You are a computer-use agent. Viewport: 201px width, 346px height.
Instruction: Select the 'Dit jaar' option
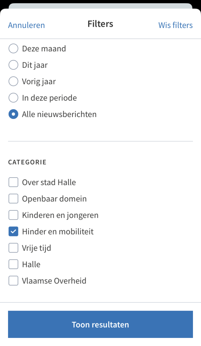[13, 65]
